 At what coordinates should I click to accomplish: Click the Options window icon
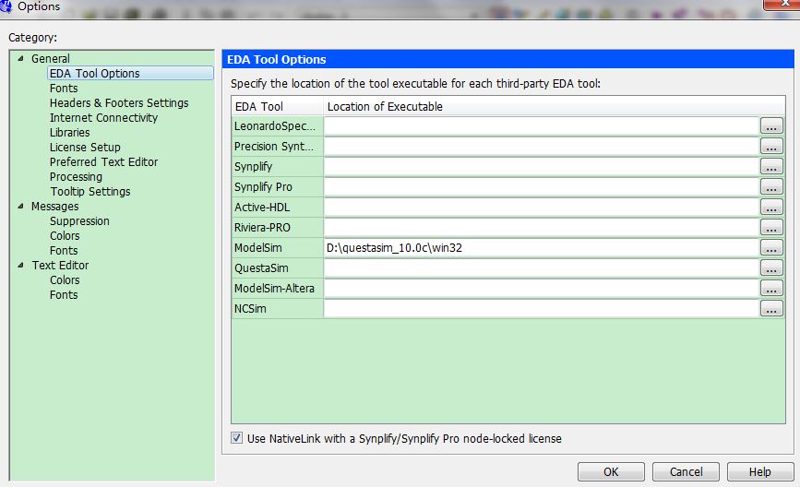pyautogui.click(x=6, y=6)
